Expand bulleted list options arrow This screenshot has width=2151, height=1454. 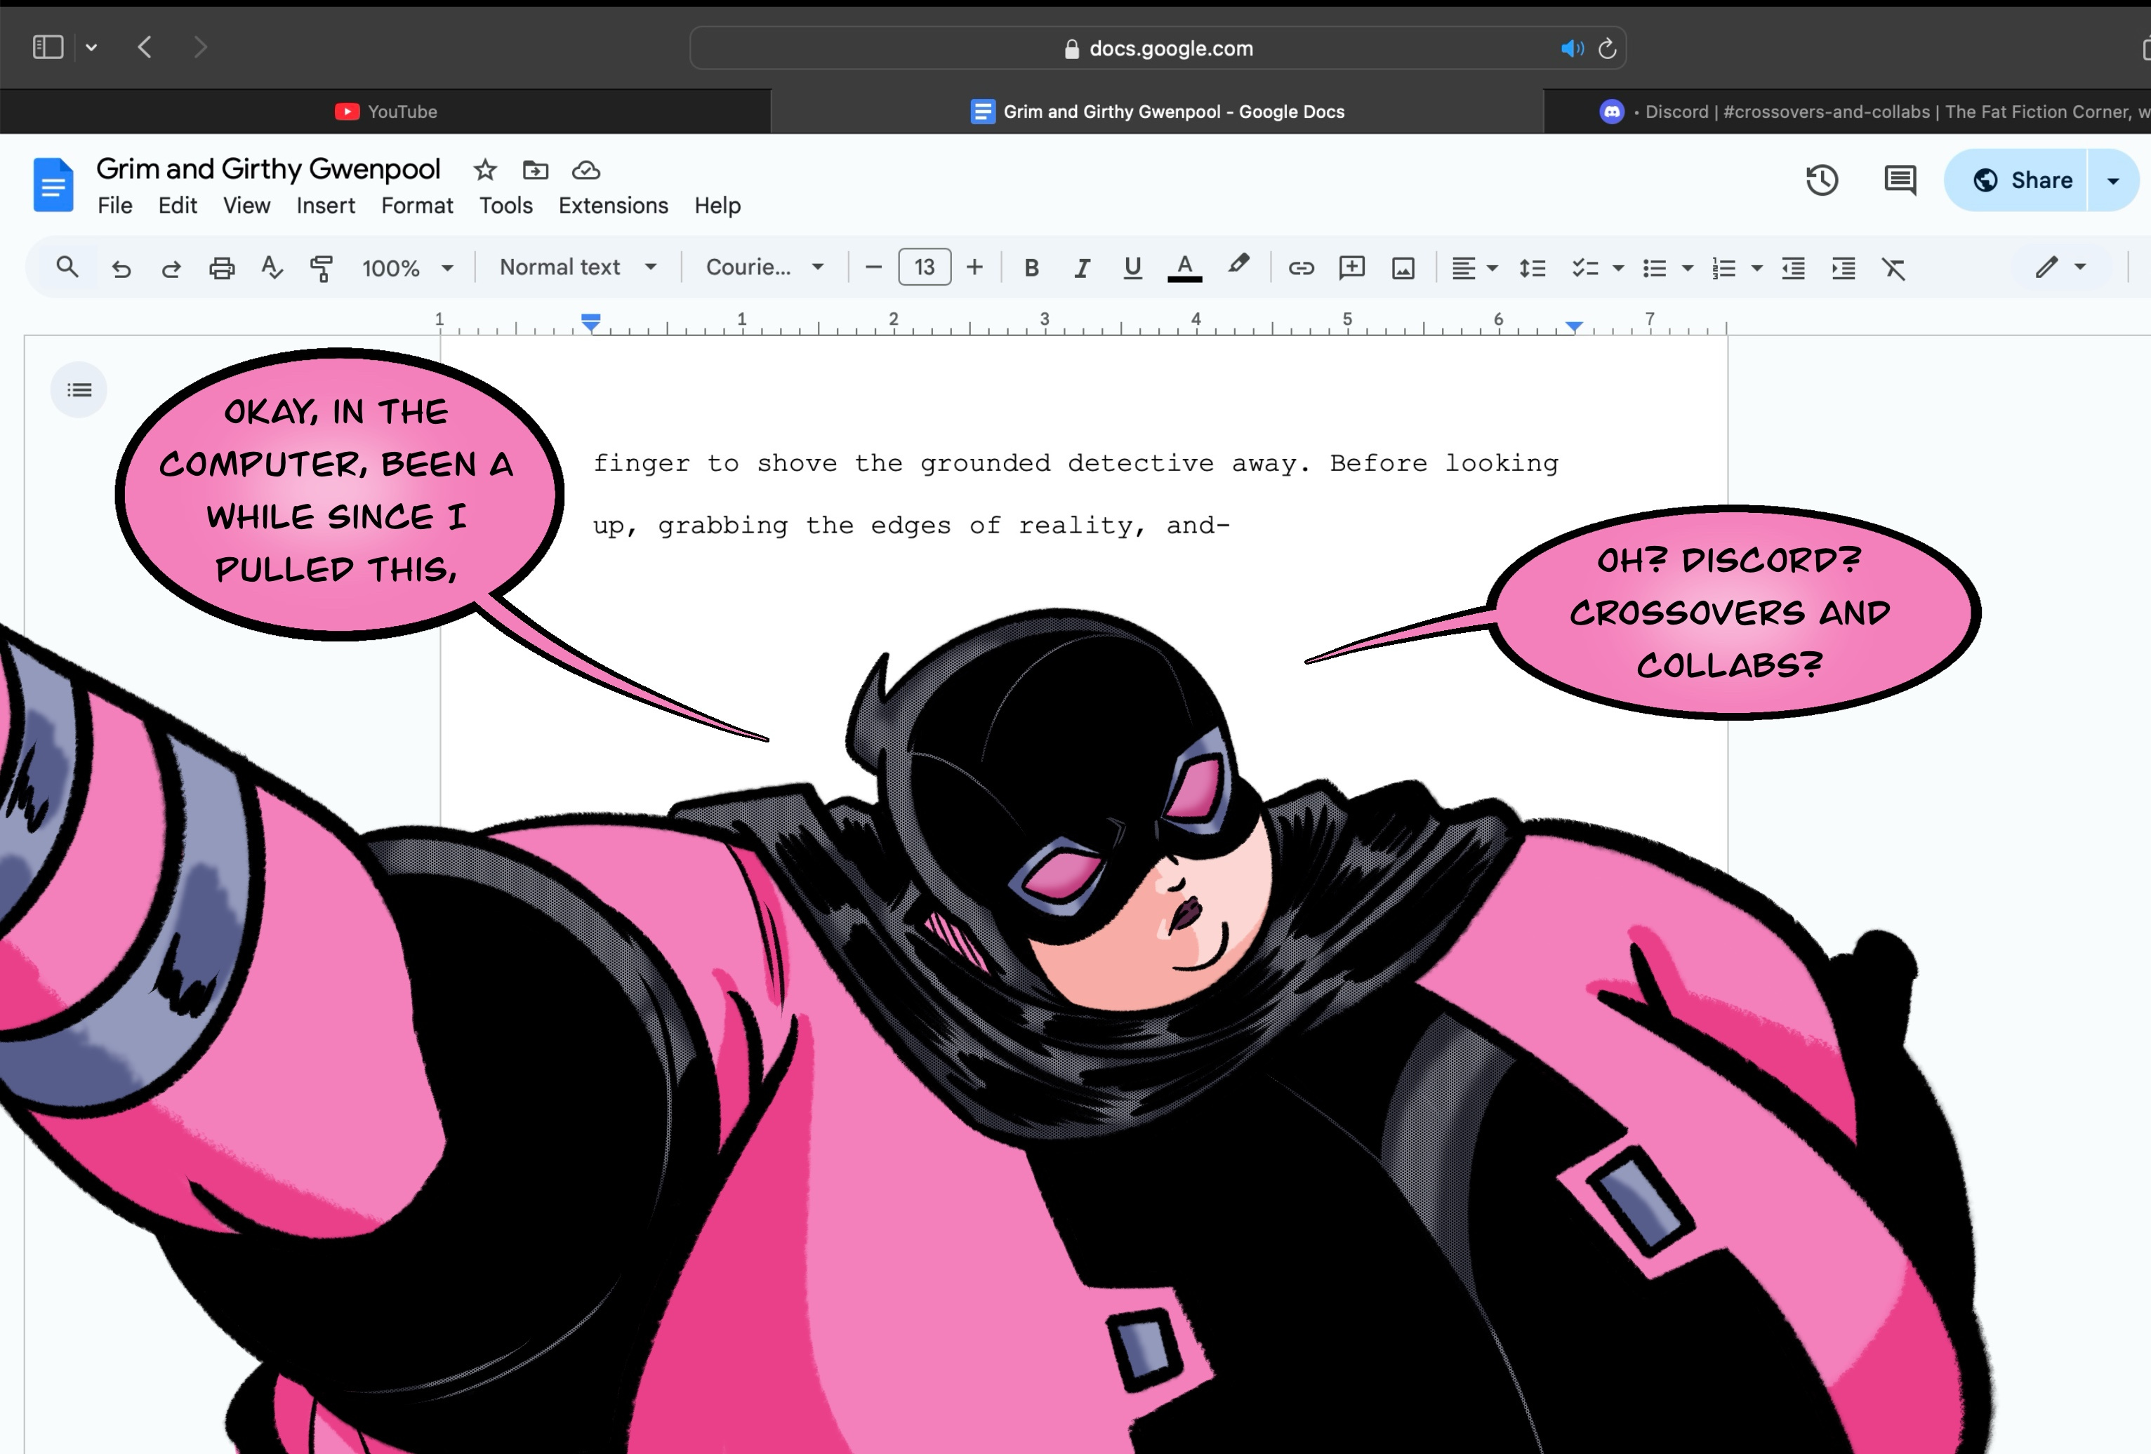tap(1687, 268)
